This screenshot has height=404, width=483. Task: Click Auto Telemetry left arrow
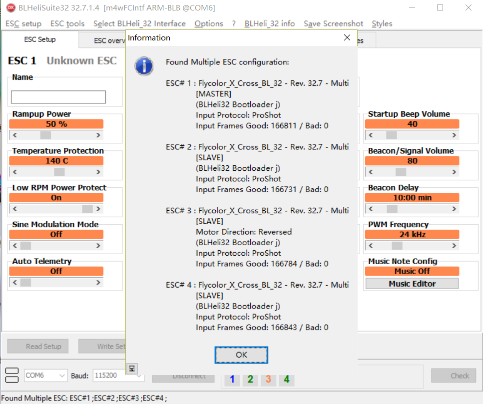pyautogui.click(x=15, y=282)
